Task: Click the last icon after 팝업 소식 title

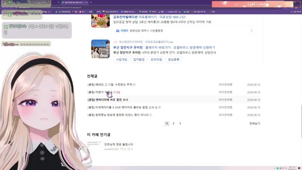Action: pos(159,107)
